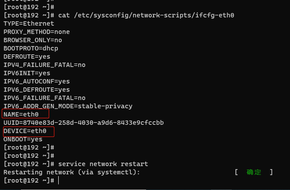Click the BROWSER_ONLY=no line
Image resolution: width=290 pixels, height=190 pixels.
click(x=33, y=40)
